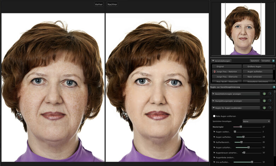Click help icon for Hautglättungsregler row
Image resolution: width=276 pixels, height=166 pixels.
pos(270,101)
